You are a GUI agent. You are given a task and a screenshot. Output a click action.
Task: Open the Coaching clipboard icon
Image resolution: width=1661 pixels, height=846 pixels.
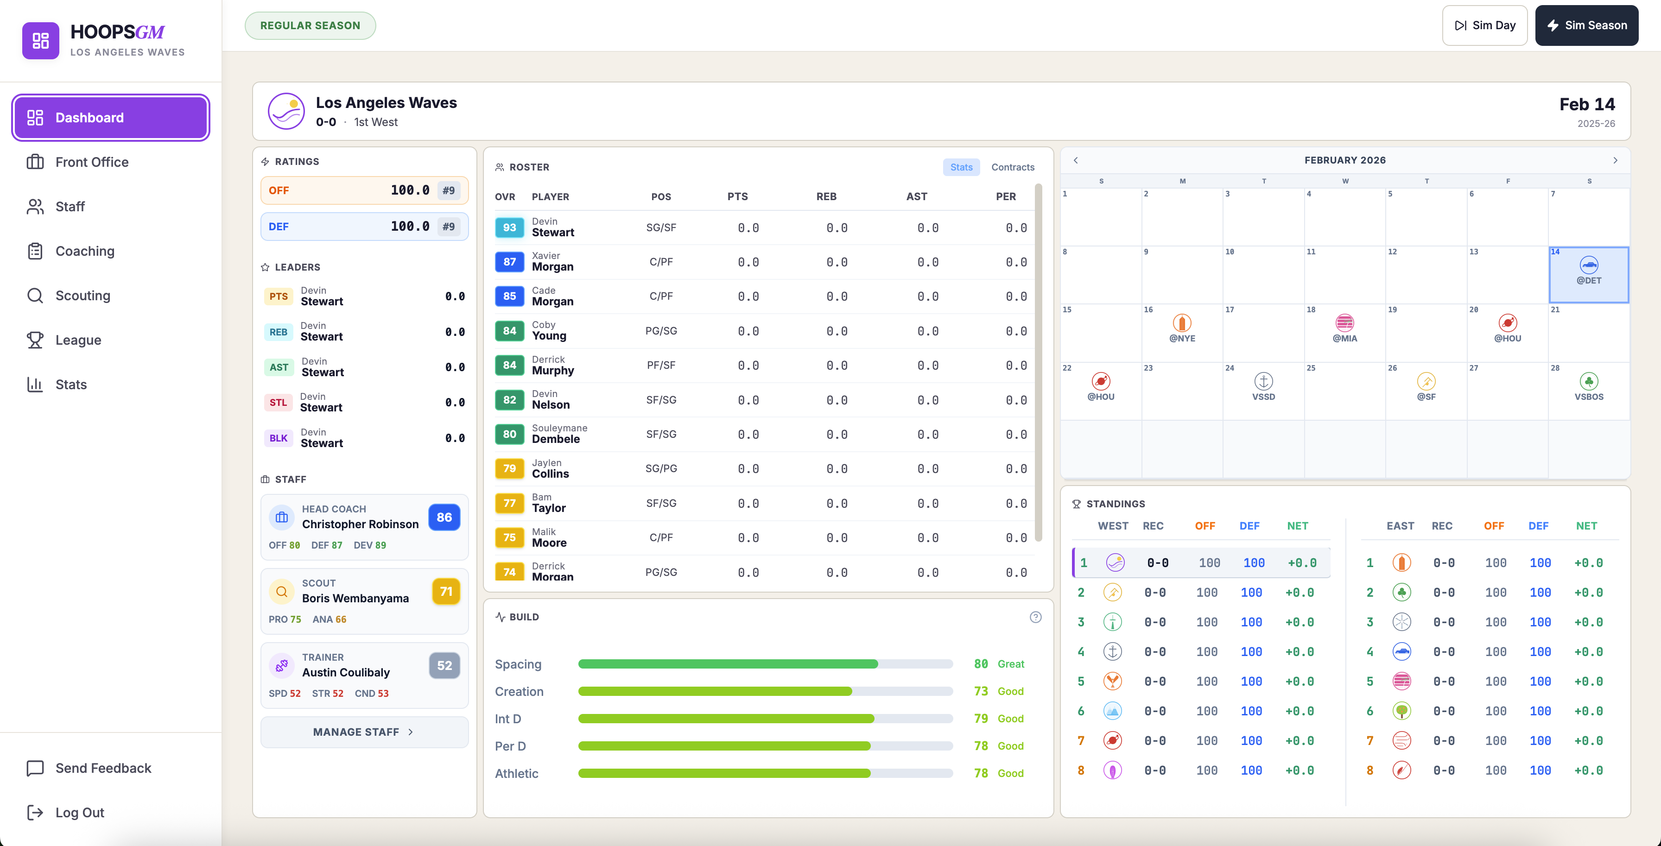(x=36, y=251)
